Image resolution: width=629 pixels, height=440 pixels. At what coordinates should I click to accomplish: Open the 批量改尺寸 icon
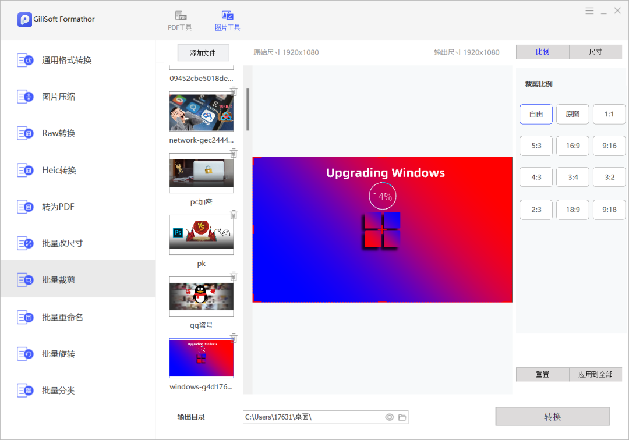point(25,243)
